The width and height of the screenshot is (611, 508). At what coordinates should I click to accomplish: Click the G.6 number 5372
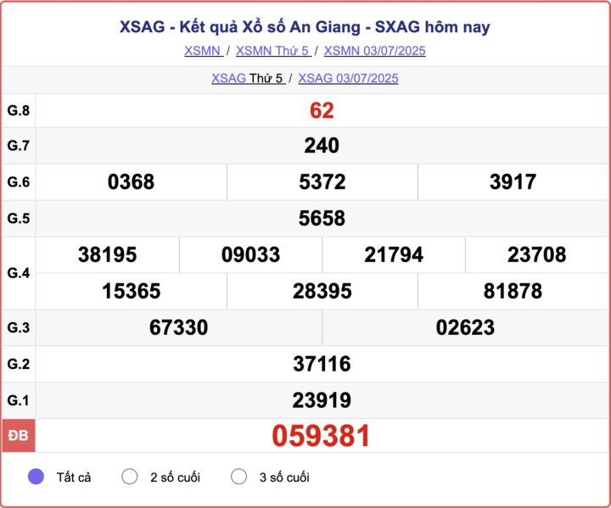tap(322, 182)
